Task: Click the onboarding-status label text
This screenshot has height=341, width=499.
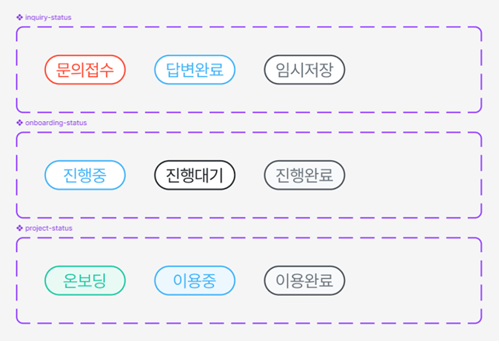Action: point(56,123)
